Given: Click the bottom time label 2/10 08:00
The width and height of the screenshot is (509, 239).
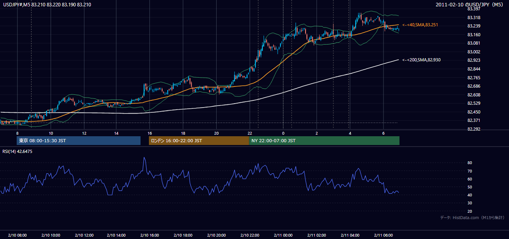Looking at the screenshot, I should pyautogui.click(x=18, y=235).
